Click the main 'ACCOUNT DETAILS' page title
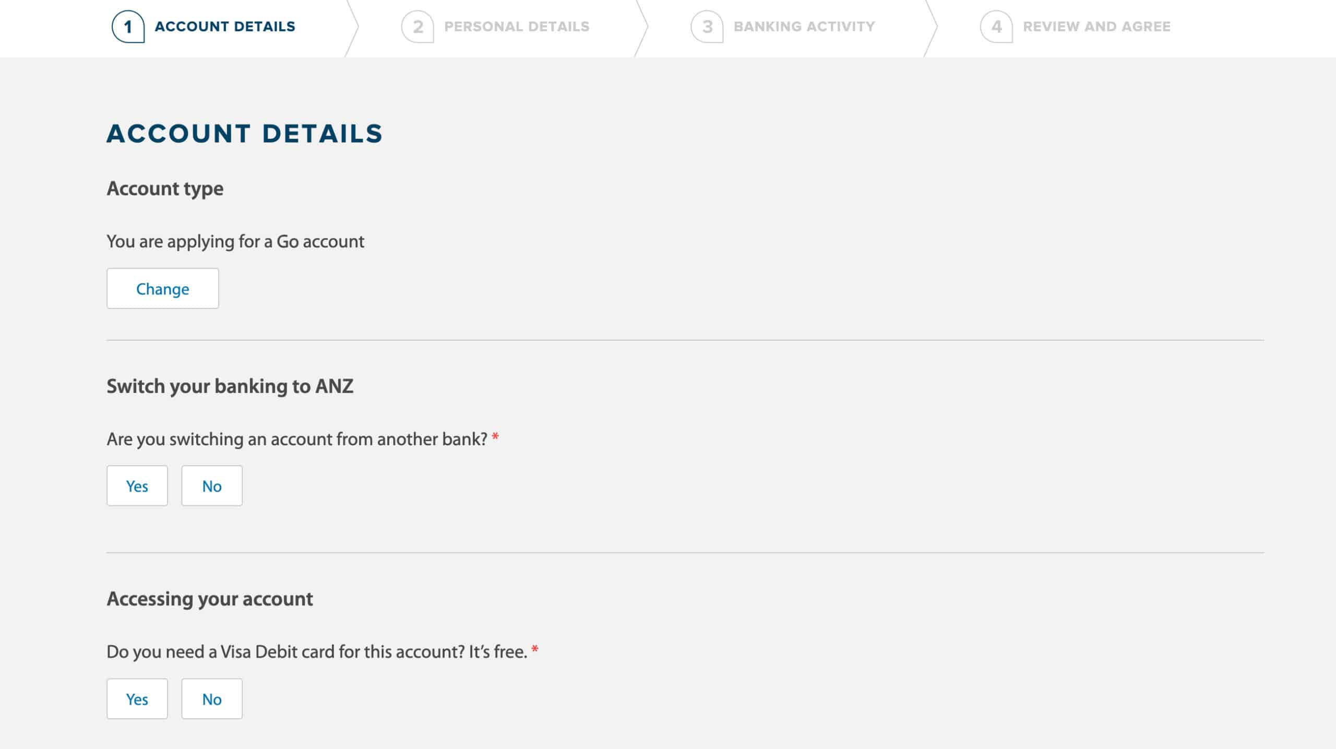 coord(245,134)
